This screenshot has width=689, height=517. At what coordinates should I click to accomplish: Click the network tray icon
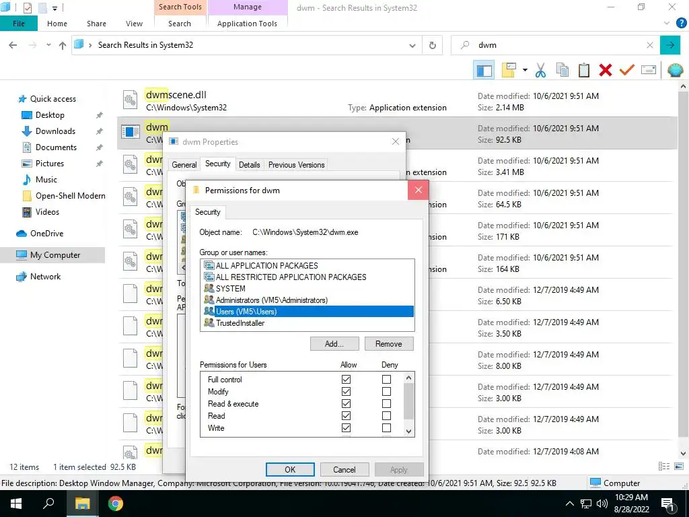click(586, 504)
